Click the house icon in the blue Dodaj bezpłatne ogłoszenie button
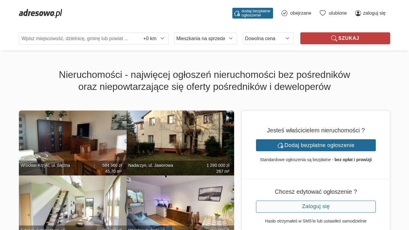Screen dimensions: 409x230 [280, 145]
